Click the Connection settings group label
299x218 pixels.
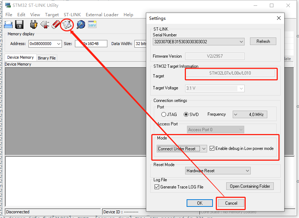coord(170,101)
